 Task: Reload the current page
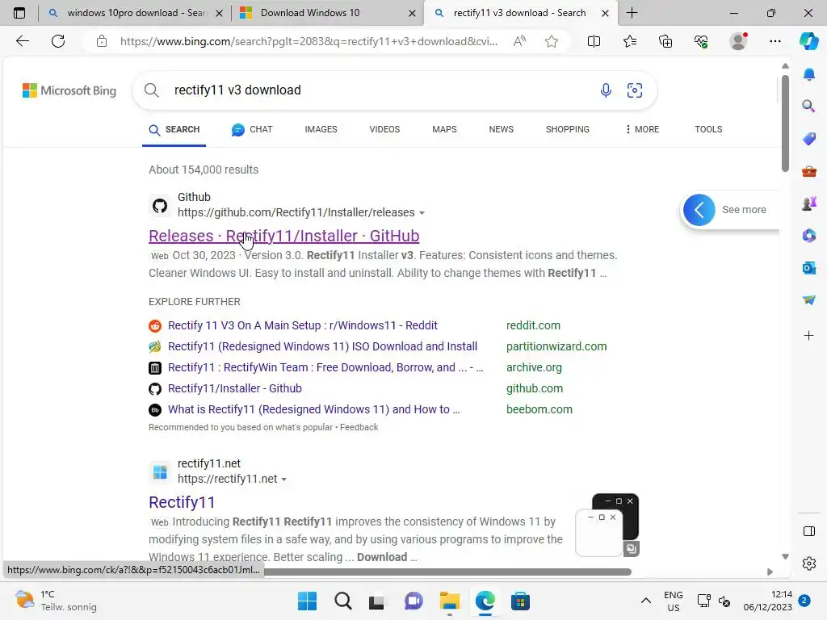coord(58,41)
